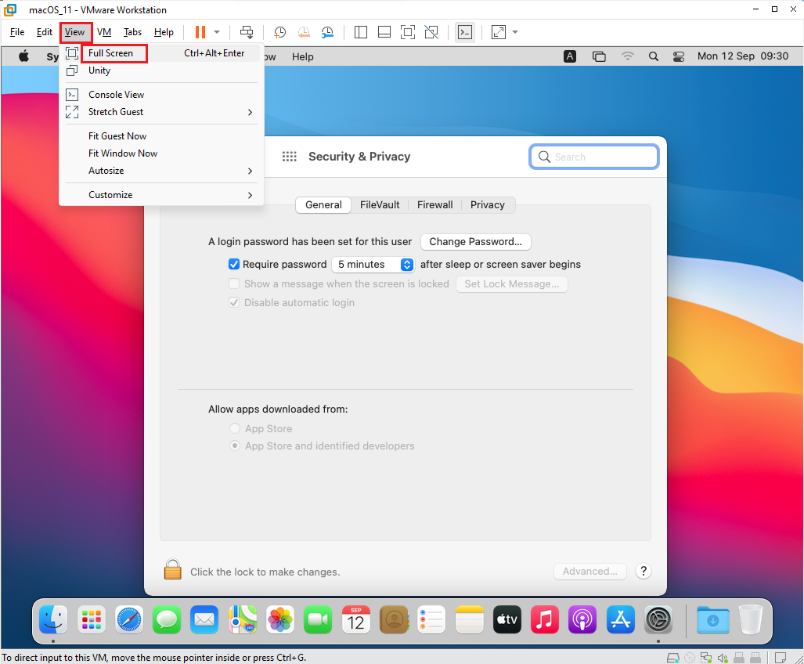Screen dimensions: 804x664
Task: Open Spotlight search magnifier in menu bar
Action: (x=653, y=56)
